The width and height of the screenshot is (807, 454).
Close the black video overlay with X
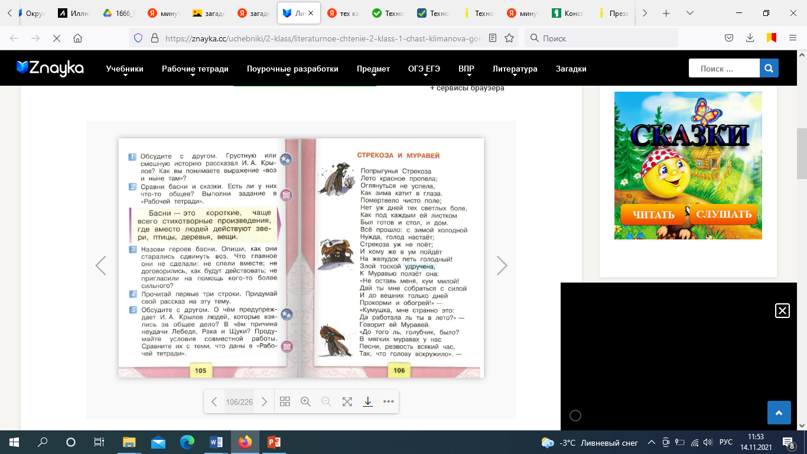point(782,311)
